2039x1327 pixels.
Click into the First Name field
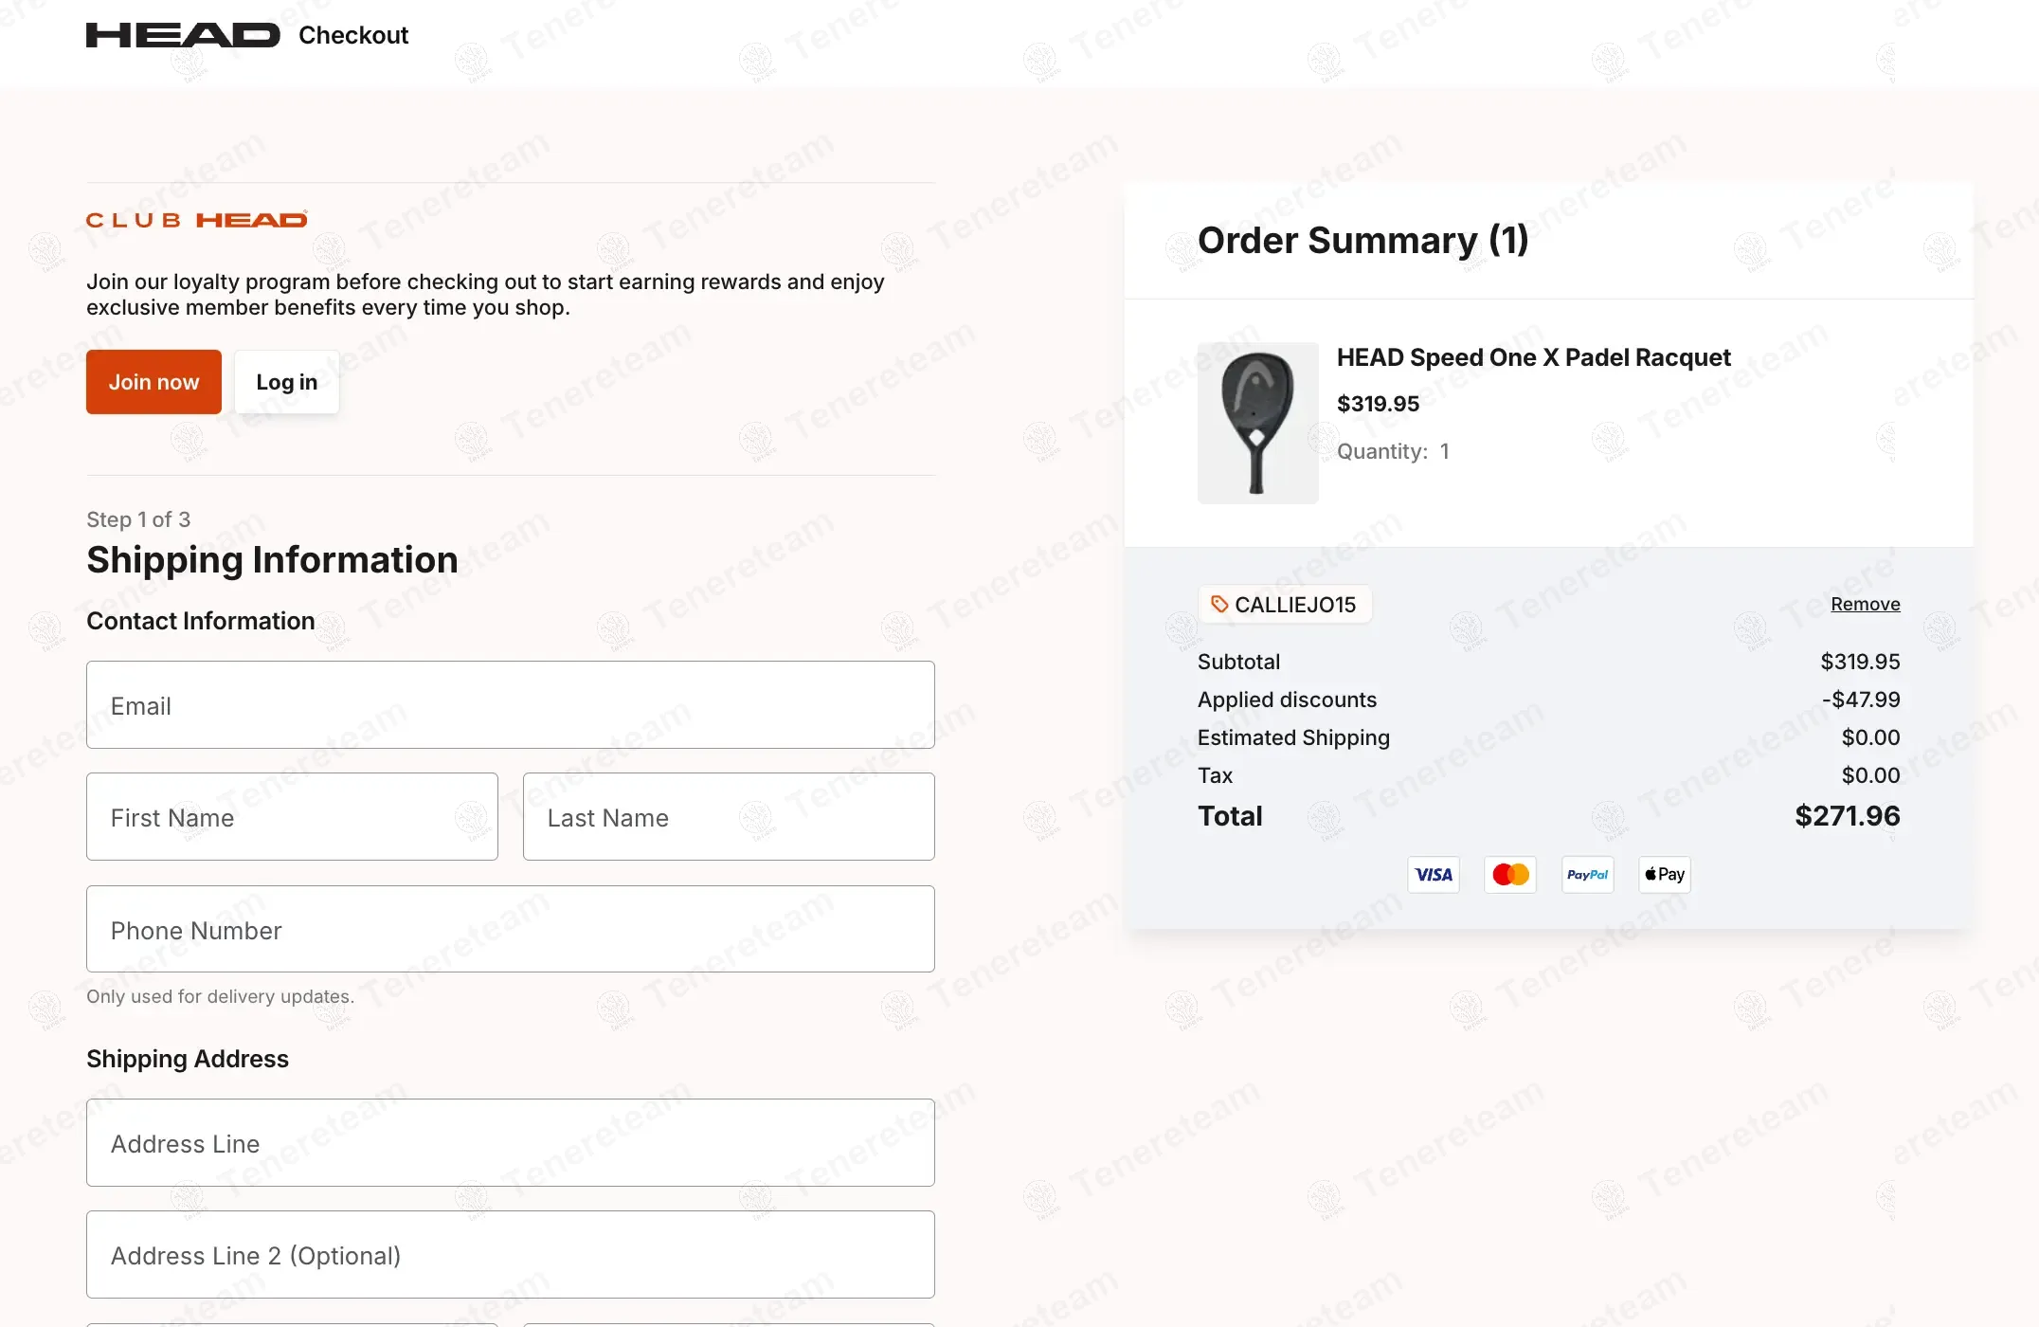[x=292, y=817]
